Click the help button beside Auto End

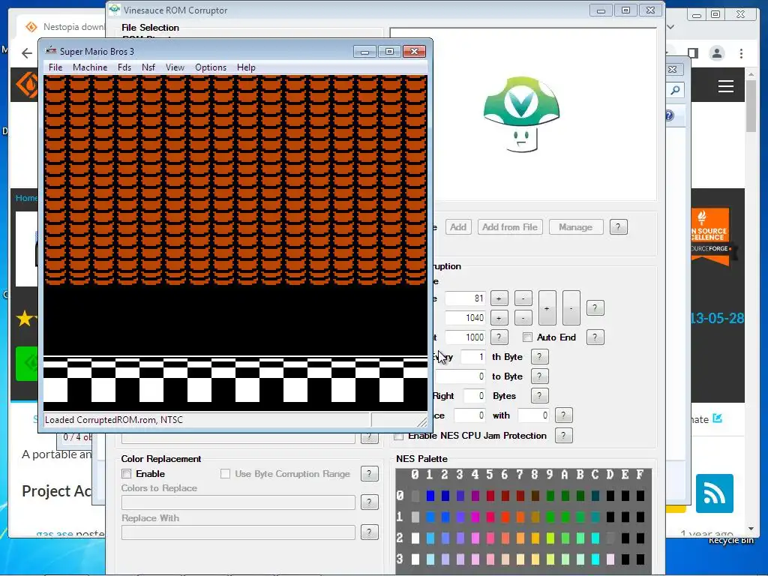click(595, 337)
